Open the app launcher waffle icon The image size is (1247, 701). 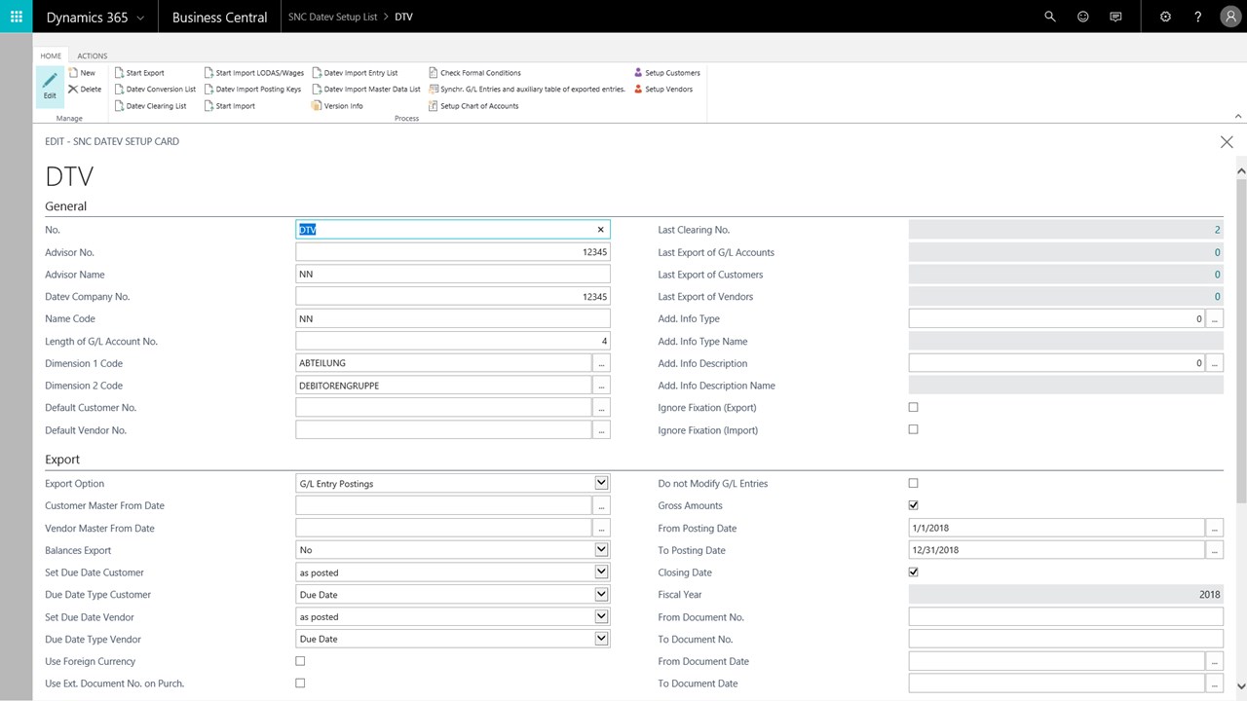click(x=17, y=17)
